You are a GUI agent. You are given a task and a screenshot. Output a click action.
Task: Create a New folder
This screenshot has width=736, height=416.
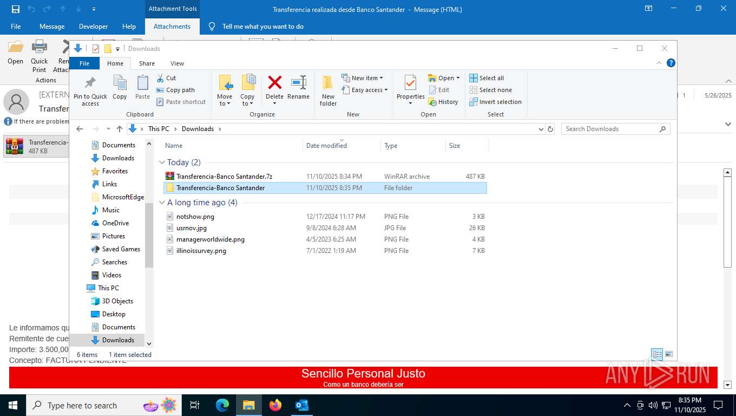click(328, 90)
